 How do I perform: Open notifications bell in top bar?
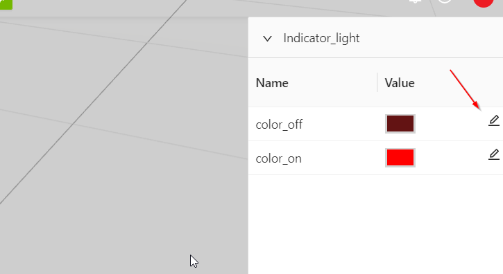click(415, 1)
